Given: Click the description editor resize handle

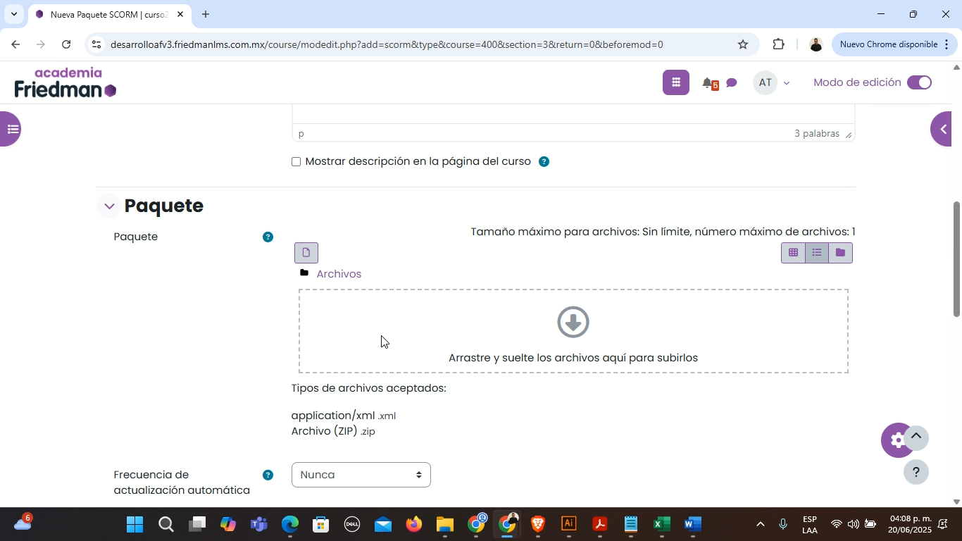Looking at the screenshot, I should [x=849, y=134].
